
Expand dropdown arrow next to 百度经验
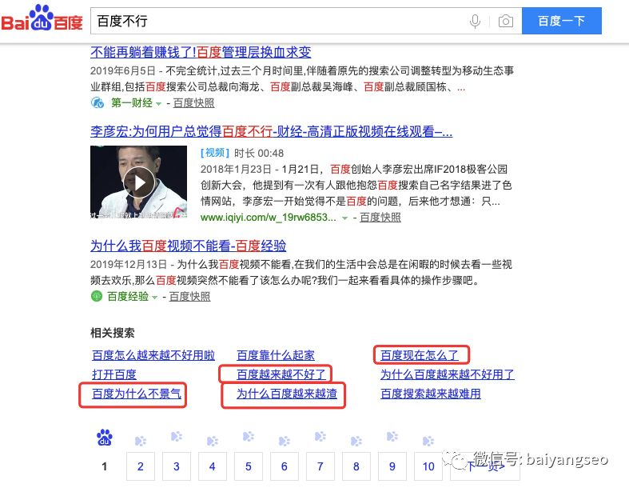155,298
